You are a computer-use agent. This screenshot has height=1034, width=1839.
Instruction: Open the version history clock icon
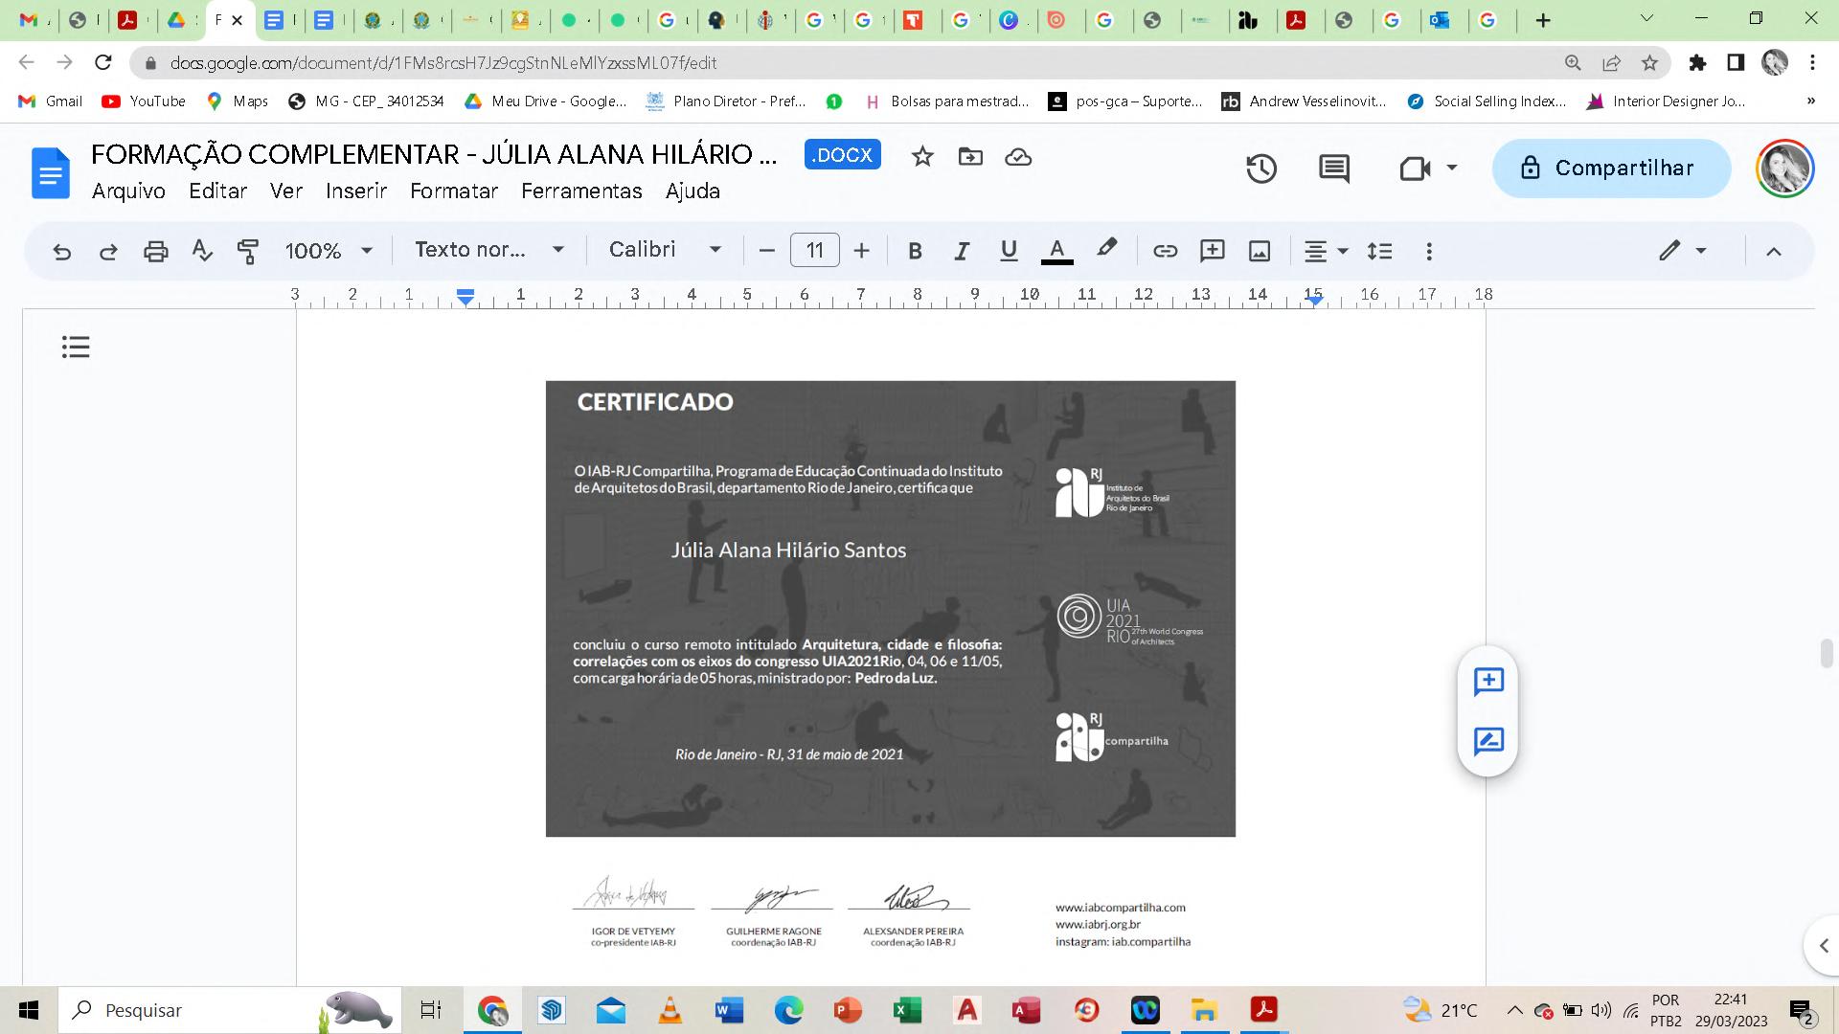[x=1260, y=169]
